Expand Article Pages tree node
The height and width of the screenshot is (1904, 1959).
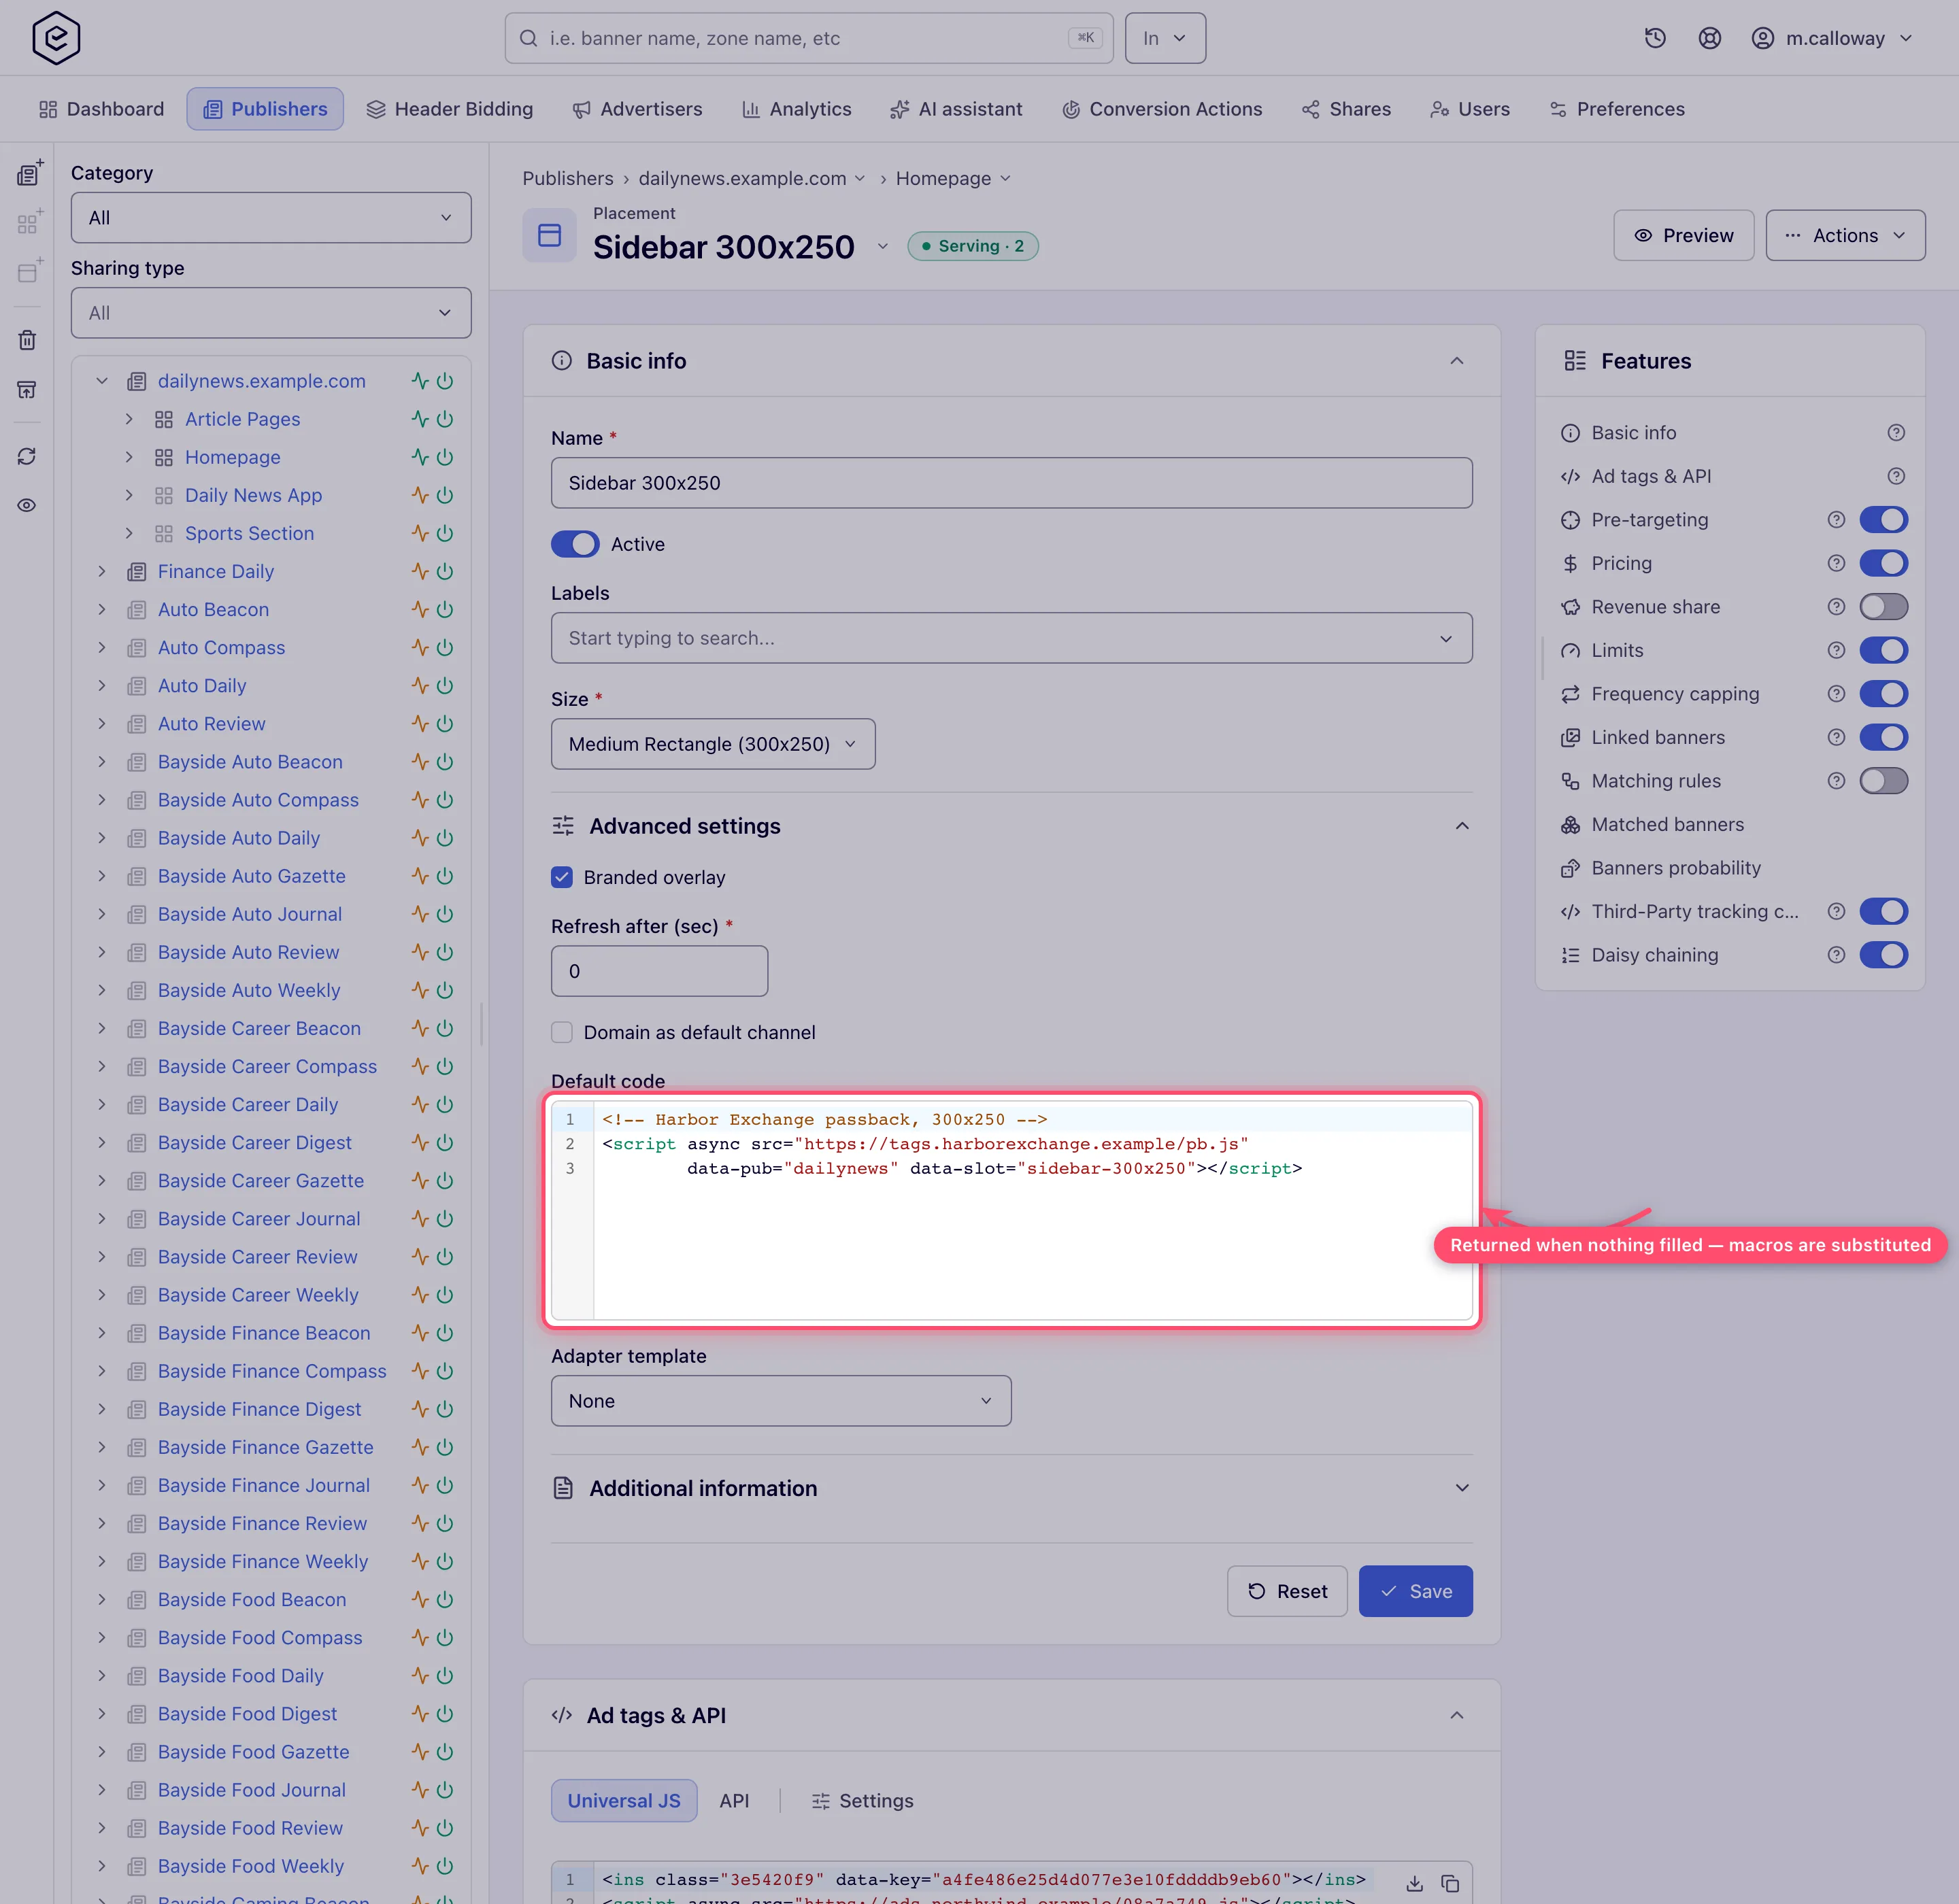click(129, 419)
